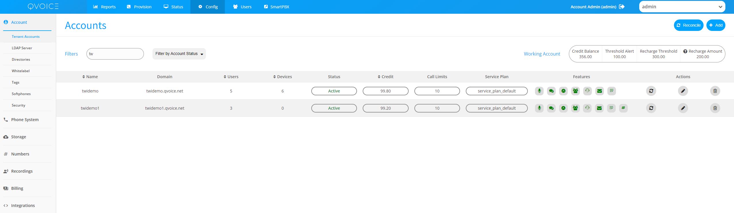Click the Account sidebar heading
The width and height of the screenshot is (734, 213).
(x=19, y=22)
